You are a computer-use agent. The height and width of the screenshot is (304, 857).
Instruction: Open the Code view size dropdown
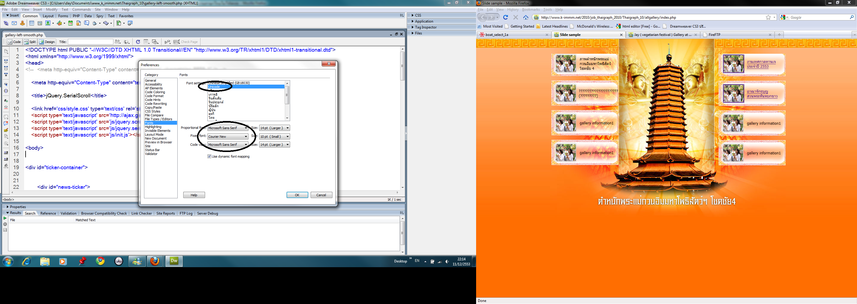(x=274, y=144)
